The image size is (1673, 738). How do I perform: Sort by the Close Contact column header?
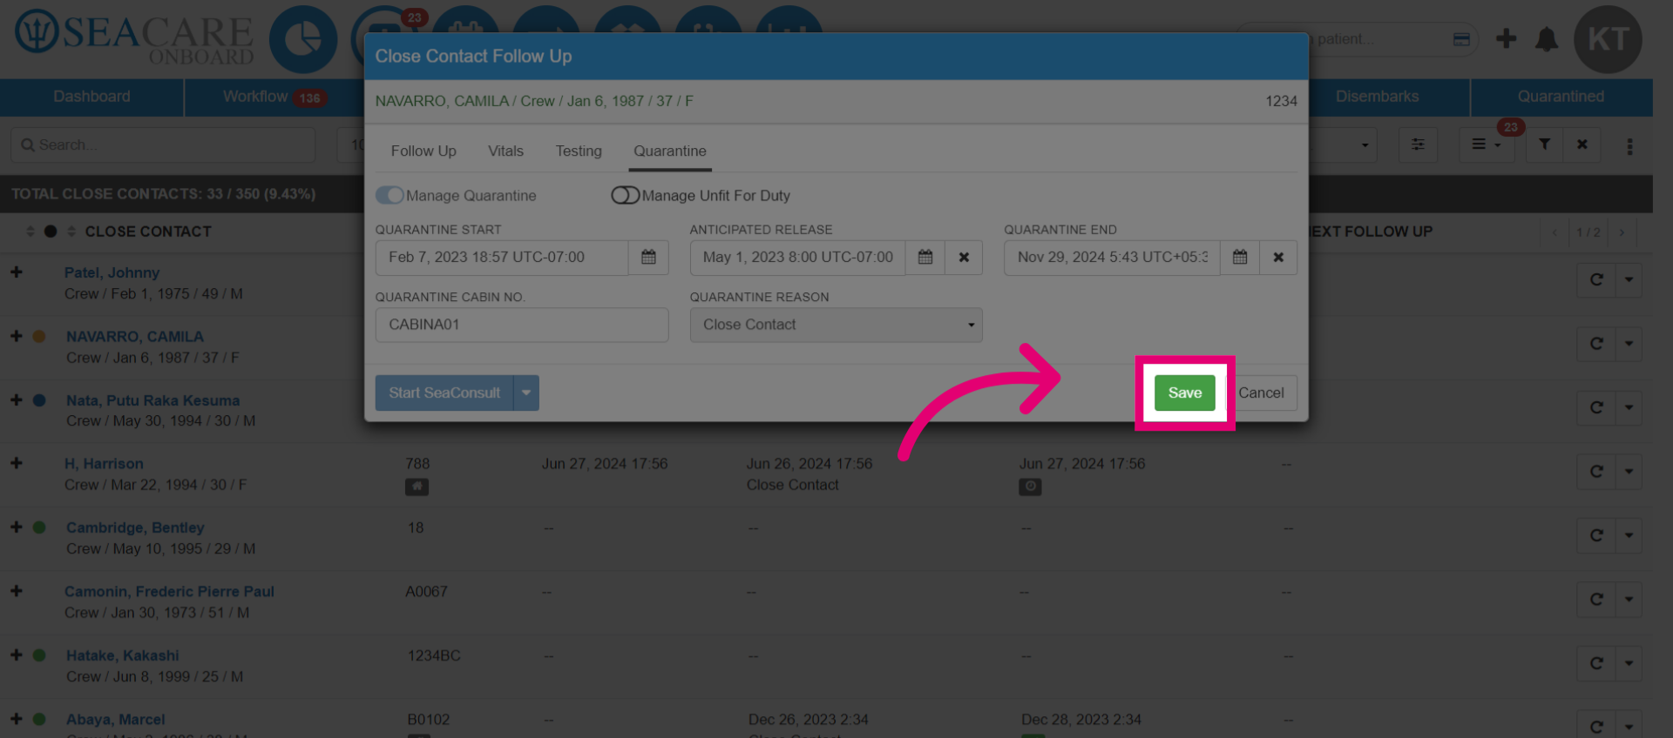tap(147, 231)
